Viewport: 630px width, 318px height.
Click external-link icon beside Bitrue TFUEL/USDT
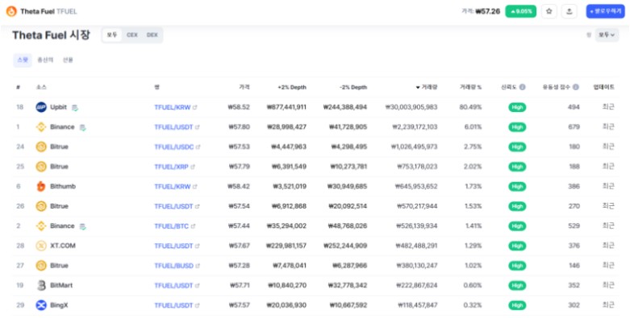(x=198, y=207)
